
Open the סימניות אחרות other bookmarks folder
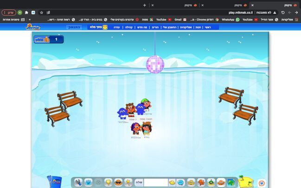[x=13, y=19]
